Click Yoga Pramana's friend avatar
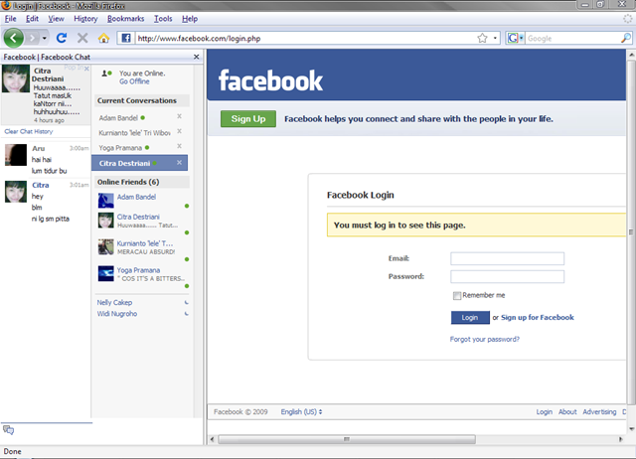636x459 pixels. tap(106, 273)
